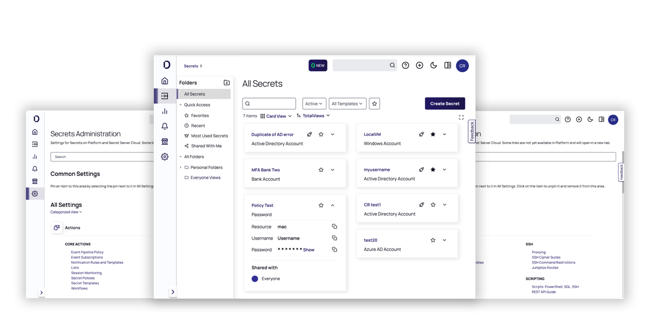This screenshot has width=649, height=323.
Task: Copy the Username field value in Policy Test
Action: tap(334, 238)
